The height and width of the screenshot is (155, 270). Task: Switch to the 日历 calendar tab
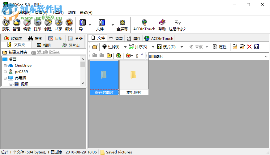coord(55,38)
